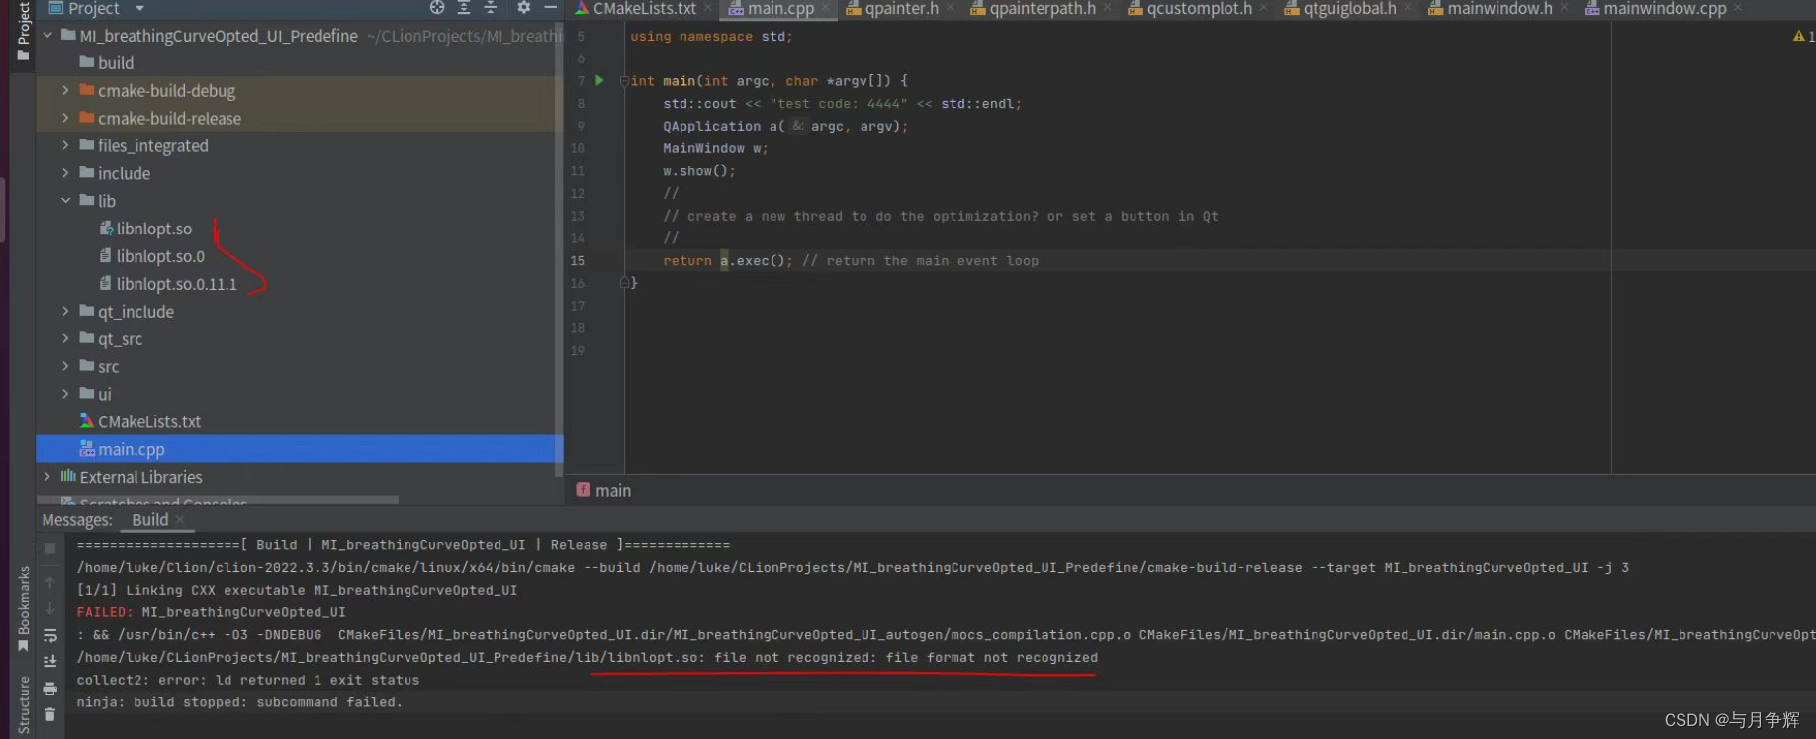Screen dimensions: 1816x739
Task: Open the warning indicator in editor corner
Action: click(1803, 37)
